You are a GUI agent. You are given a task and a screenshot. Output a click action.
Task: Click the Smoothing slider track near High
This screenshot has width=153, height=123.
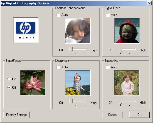134,101
